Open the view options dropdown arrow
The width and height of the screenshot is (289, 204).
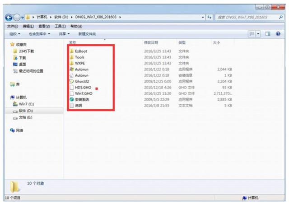258,34
